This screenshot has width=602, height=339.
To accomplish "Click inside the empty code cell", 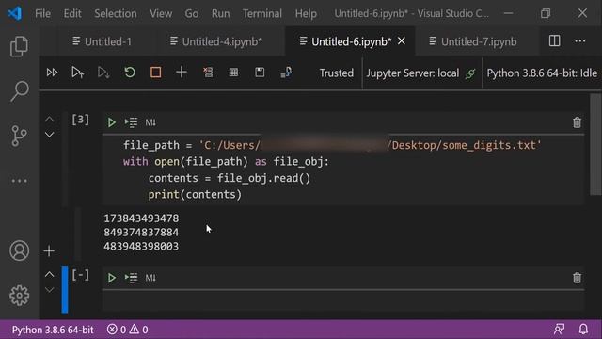I will click(342, 300).
